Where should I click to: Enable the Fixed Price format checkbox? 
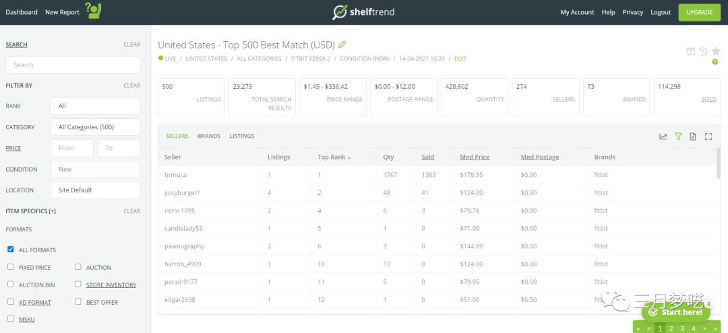point(11,267)
